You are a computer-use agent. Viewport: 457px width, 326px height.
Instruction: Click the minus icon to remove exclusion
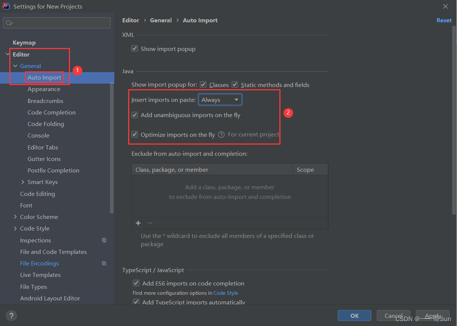click(x=150, y=223)
